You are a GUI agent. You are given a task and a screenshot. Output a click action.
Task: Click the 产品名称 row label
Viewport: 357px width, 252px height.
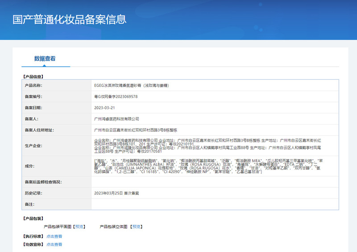pyautogui.click(x=33, y=85)
